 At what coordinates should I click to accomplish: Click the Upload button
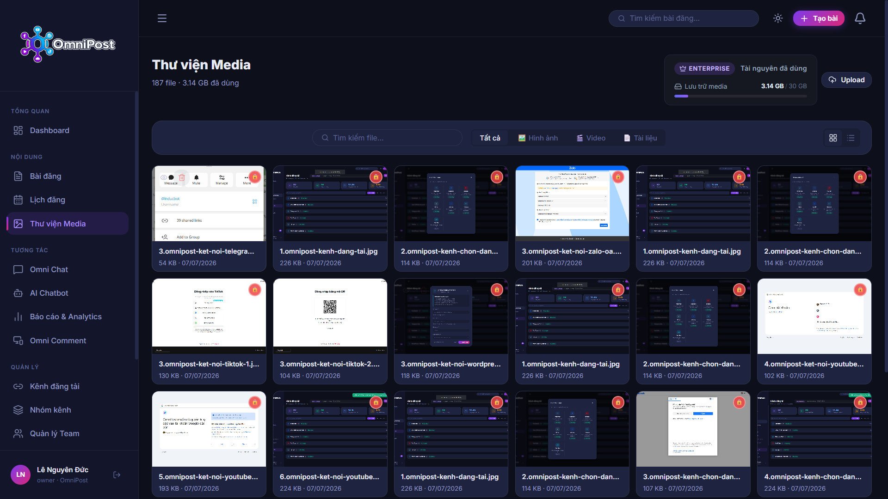(x=846, y=80)
